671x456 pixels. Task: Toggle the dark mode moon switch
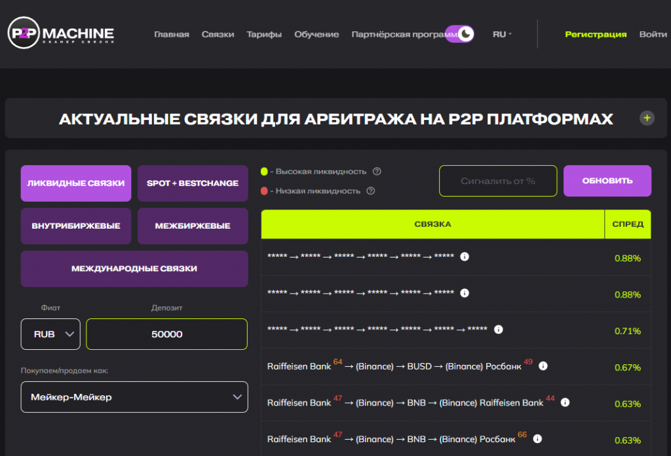click(459, 34)
